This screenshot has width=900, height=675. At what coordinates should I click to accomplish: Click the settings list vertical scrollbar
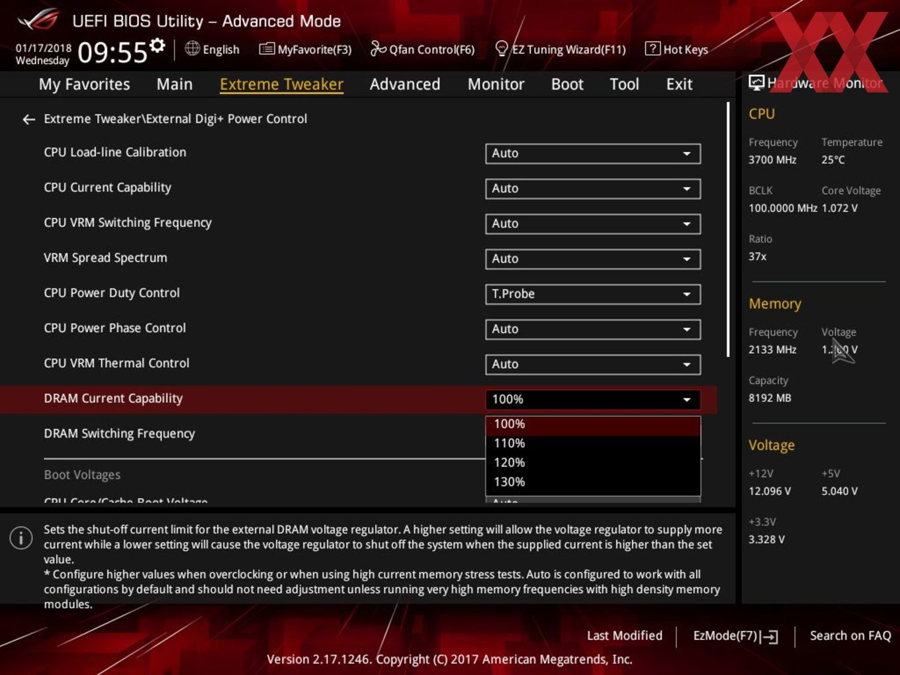[x=728, y=229]
